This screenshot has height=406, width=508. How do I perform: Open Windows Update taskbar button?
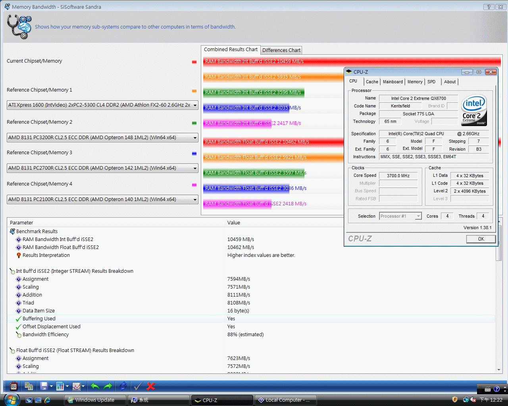(95, 400)
